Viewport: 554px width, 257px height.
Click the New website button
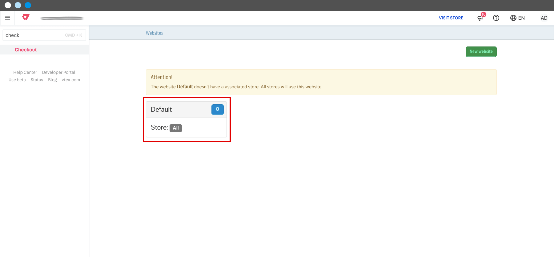point(481,51)
